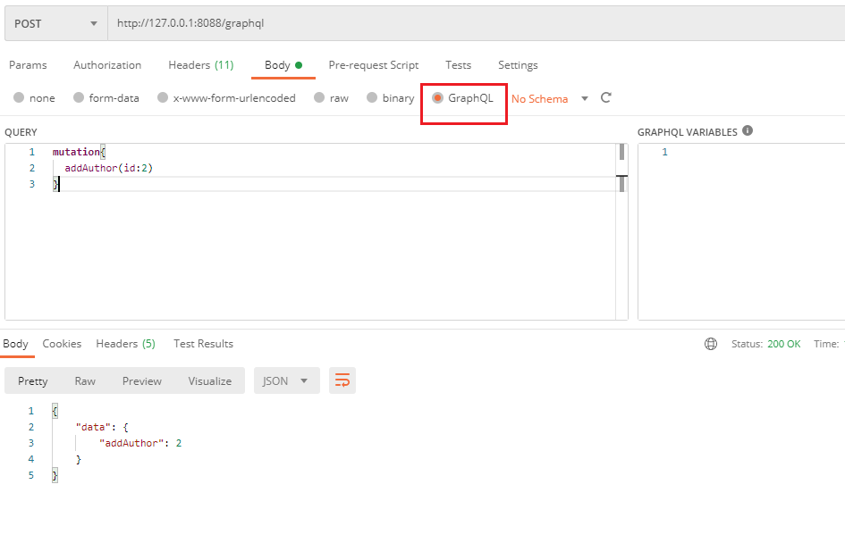Image resolution: width=845 pixels, height=543 pixels.
Task: Switch the response view to Pretty
Action: point(33,381)
